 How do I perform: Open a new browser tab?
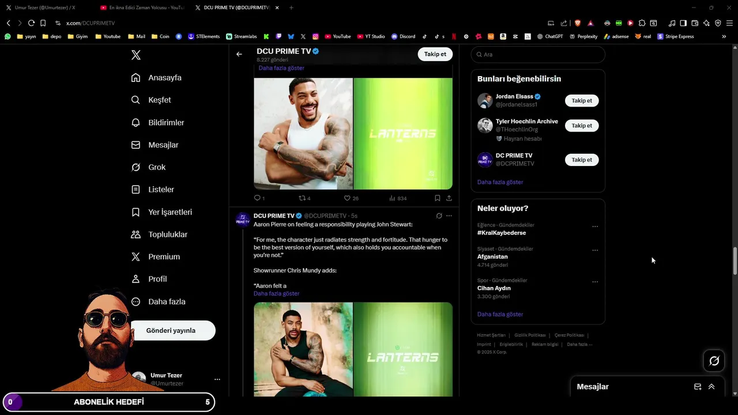pos(291,7)
